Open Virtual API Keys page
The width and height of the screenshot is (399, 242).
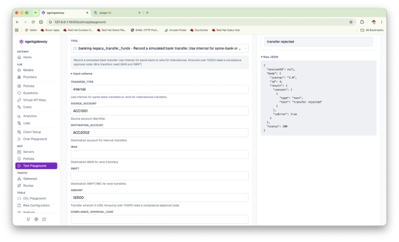(x=34, y=100)
